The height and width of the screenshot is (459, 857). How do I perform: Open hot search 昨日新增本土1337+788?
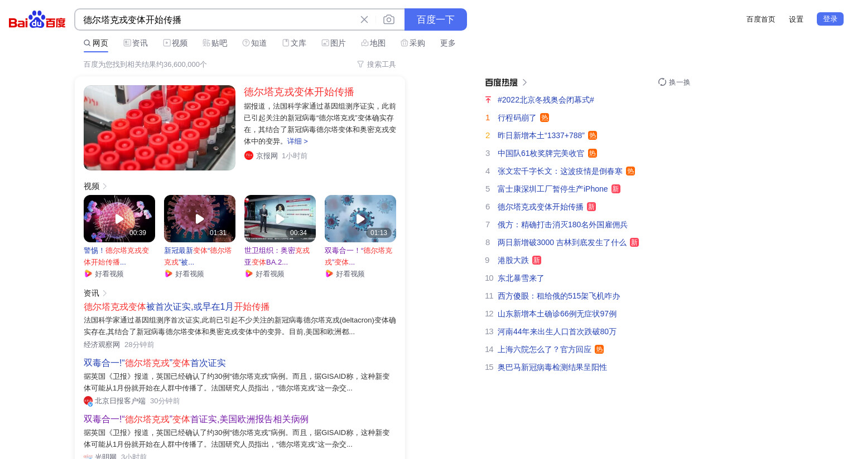click(541, 135)
